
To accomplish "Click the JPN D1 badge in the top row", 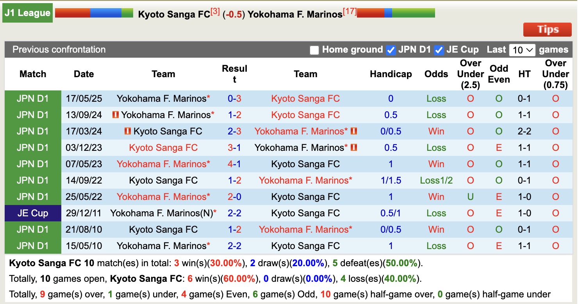I will [32, 98].
